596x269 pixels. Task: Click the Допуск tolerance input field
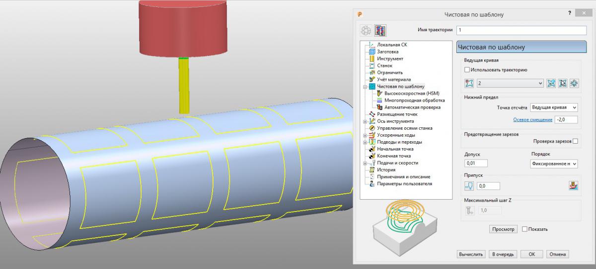[x=476, y=163]
